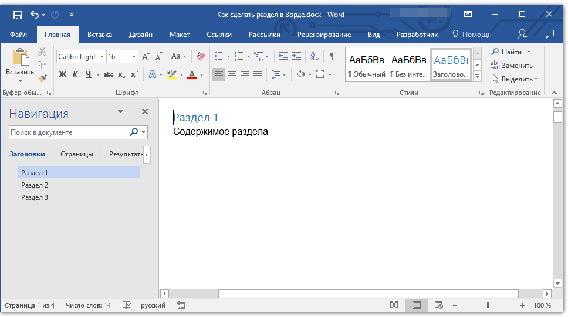
Task: Apply a bulleted list
Action: click(219, 56)
